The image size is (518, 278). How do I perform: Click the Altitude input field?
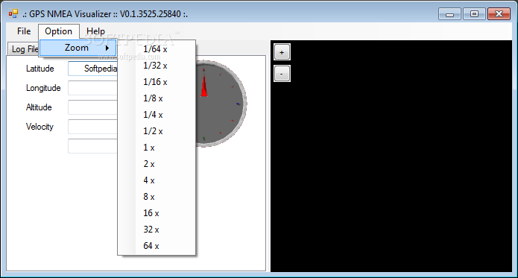pyautogui.click(x=93, y=107)
